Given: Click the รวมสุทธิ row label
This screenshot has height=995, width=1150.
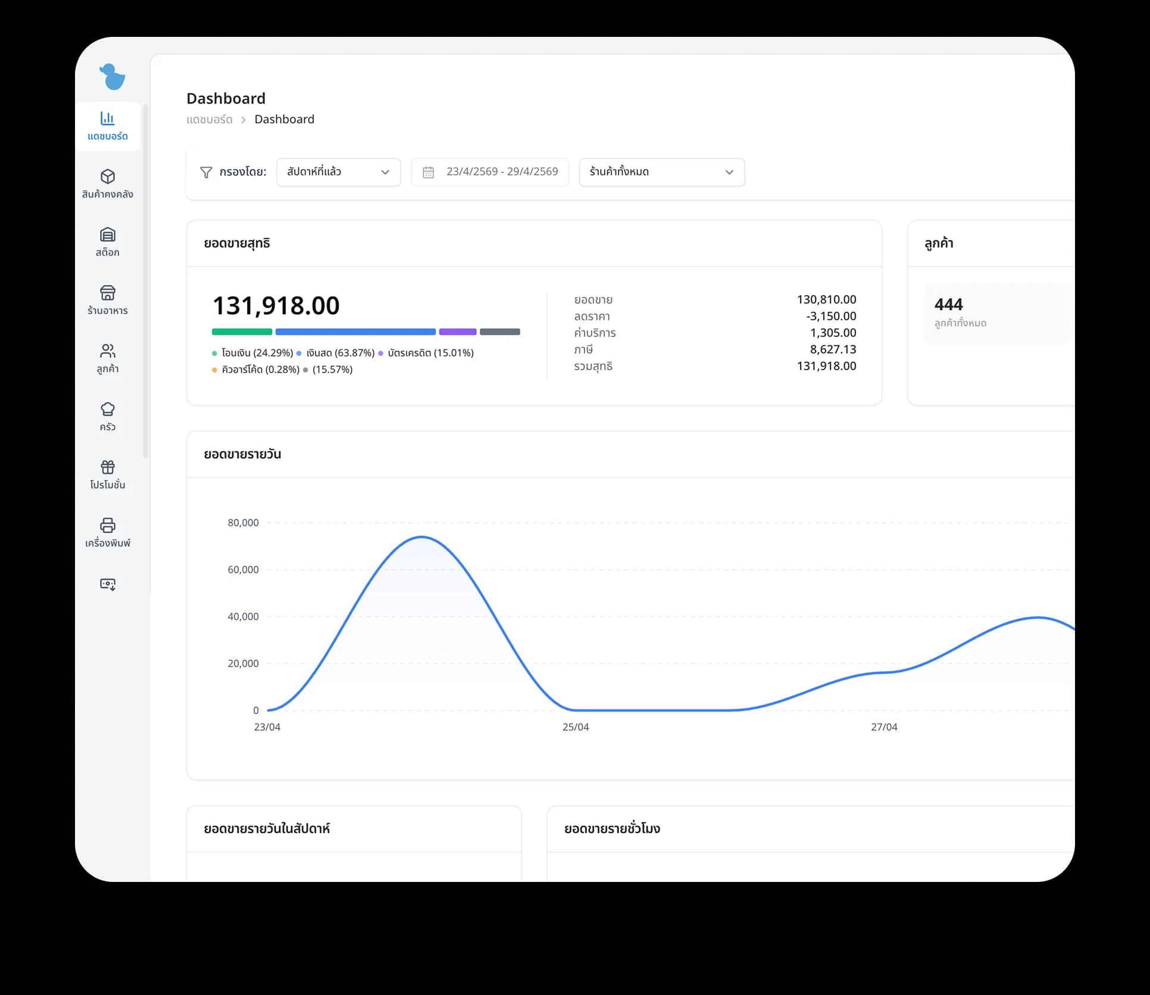Looking at the screenshot, I should (x=593, y=367).
